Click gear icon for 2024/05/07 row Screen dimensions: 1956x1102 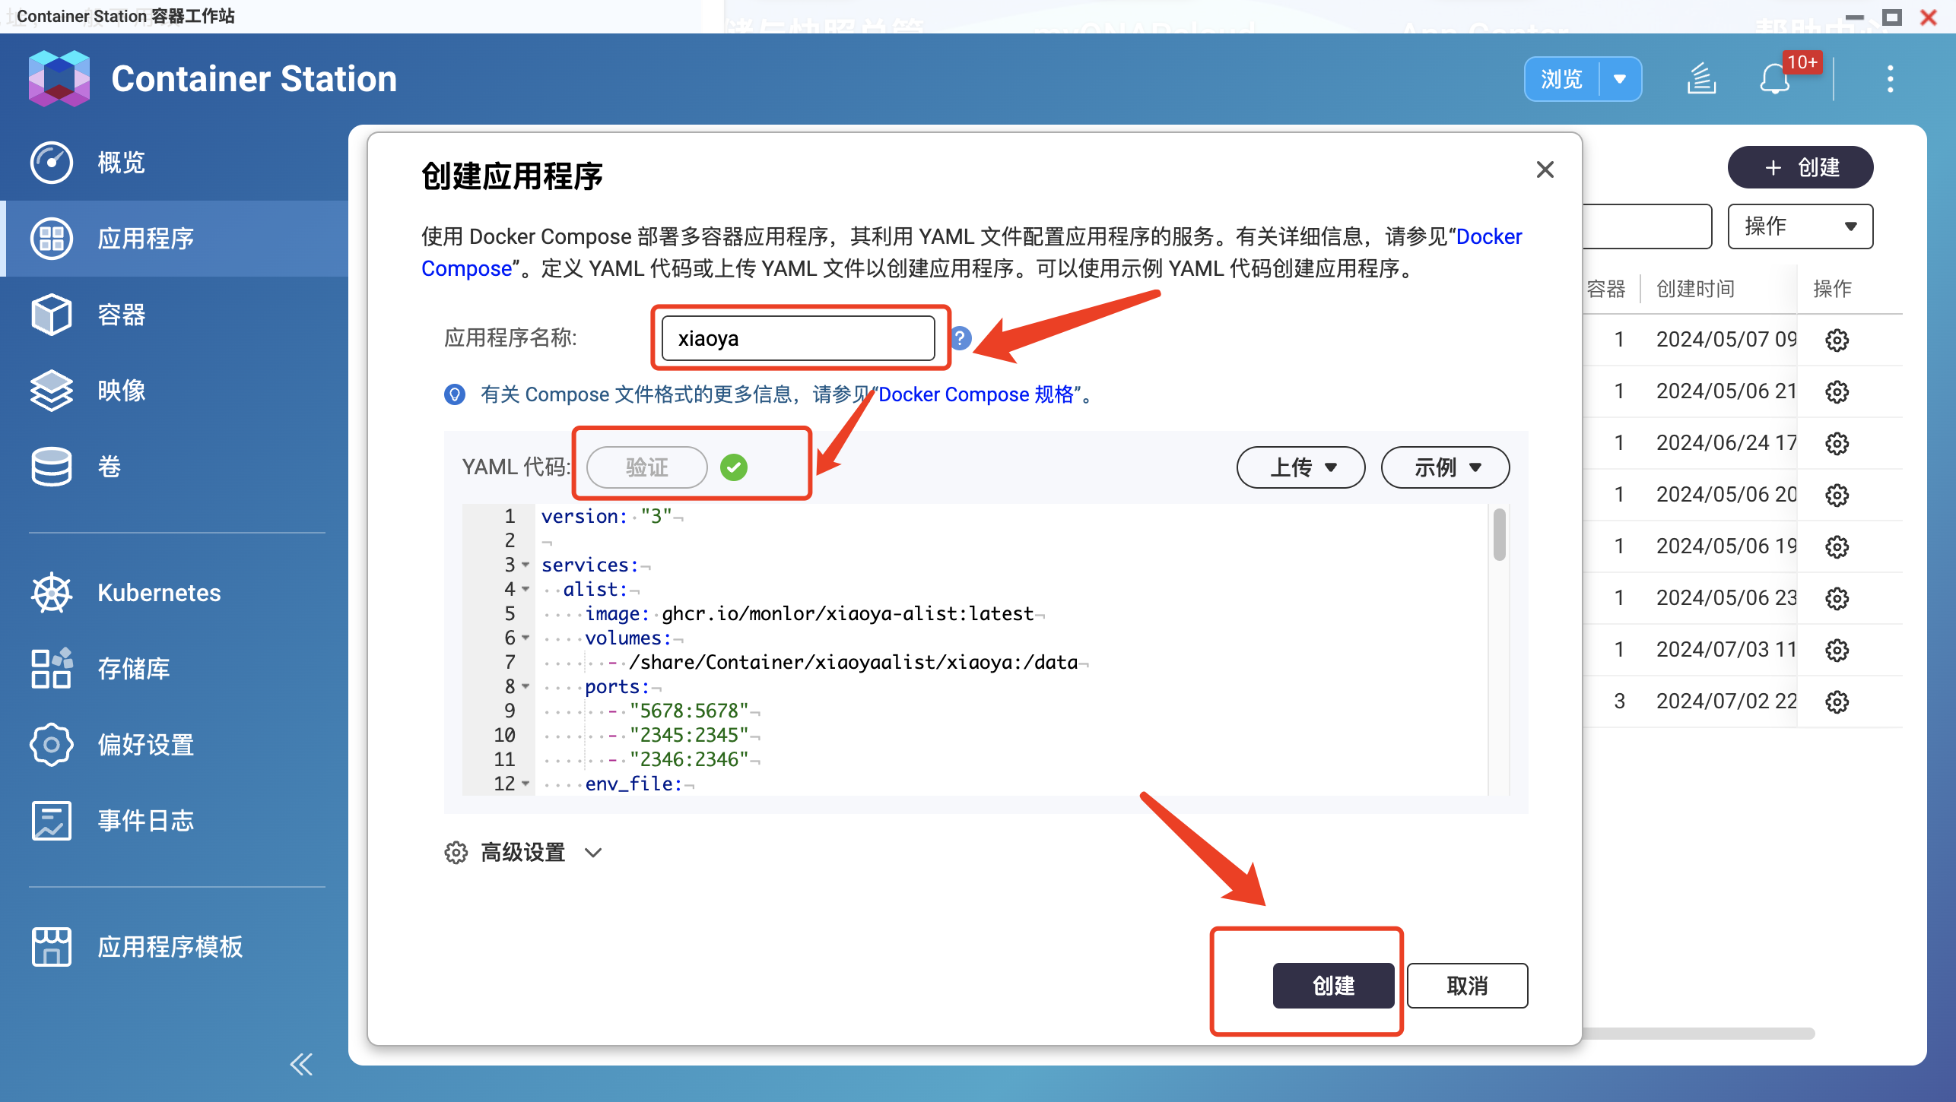[x=1837, y=340]
